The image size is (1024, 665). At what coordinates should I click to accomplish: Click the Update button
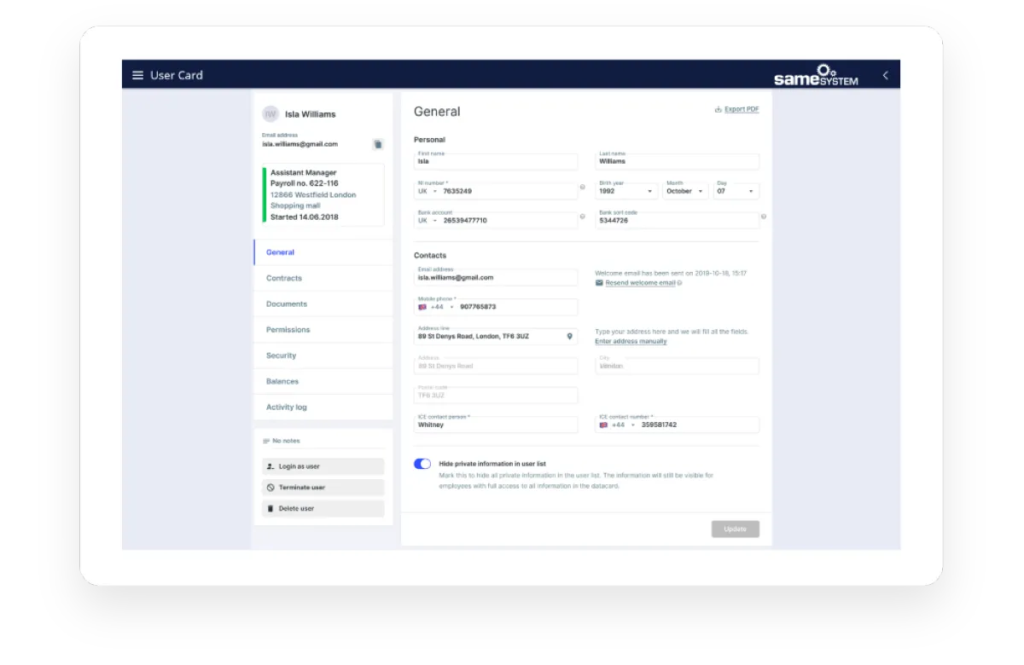[736, 529]
